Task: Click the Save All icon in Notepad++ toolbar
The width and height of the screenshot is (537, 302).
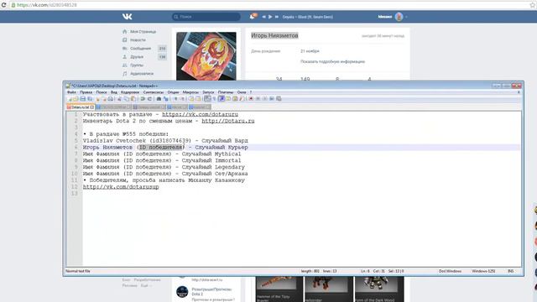Action: [x=90, y=99]
